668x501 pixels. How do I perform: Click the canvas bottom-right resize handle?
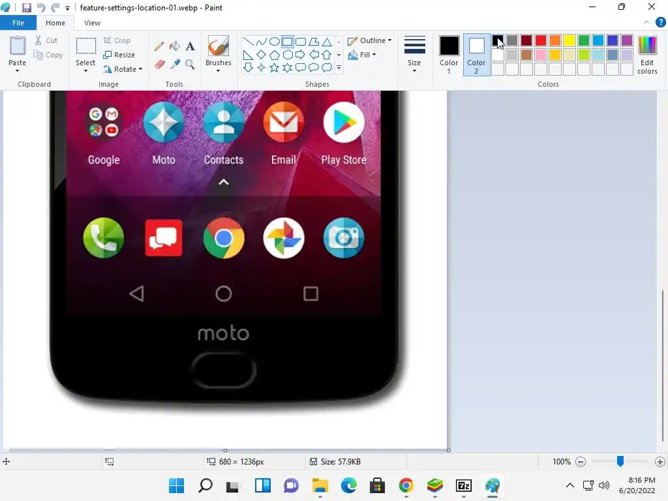[448, 450]
